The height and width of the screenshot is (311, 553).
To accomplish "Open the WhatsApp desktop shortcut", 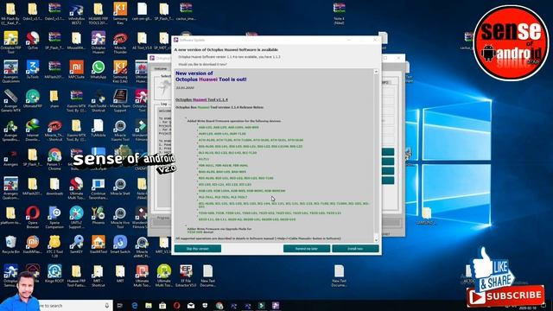I will click(x=99, y=70).
